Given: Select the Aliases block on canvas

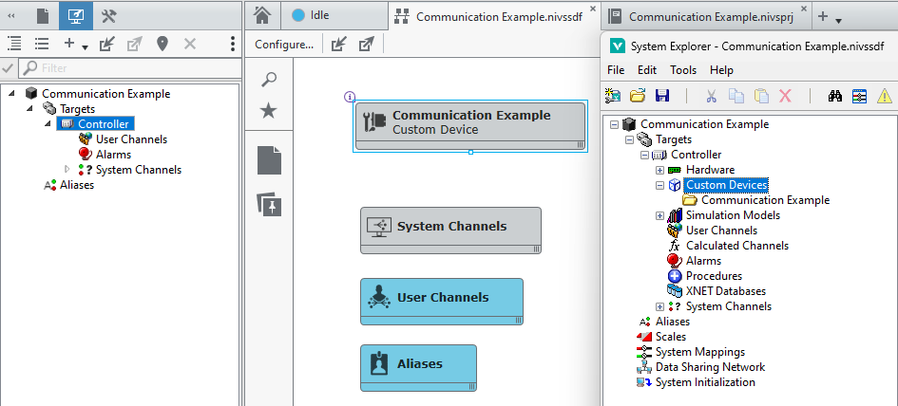Looking at the screenshot, I should (x=418, y=368).
